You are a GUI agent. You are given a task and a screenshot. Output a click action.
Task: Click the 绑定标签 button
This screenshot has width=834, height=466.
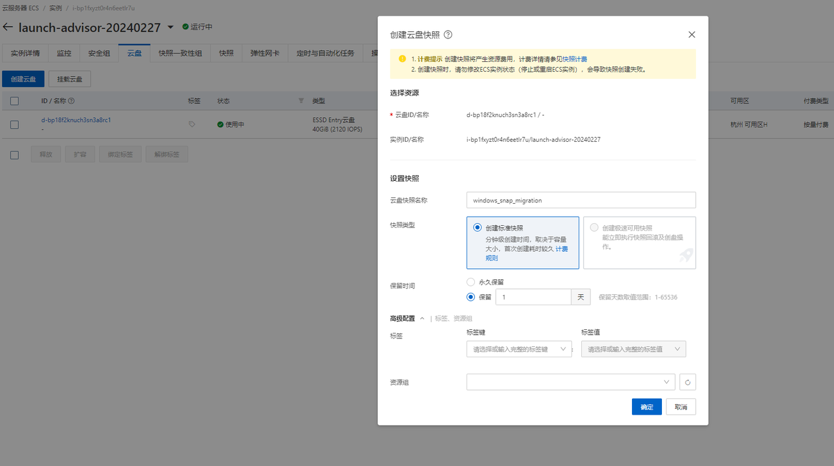(x=120, y=155)
